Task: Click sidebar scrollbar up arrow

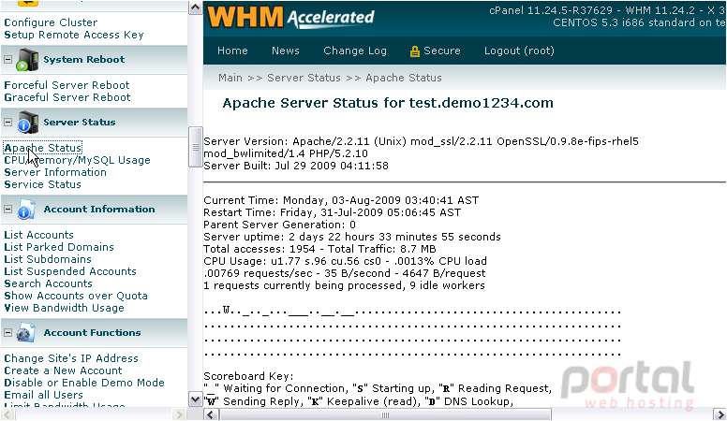Action: coord(195,7)
